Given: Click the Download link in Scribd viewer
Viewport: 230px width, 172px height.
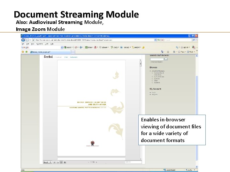Looking at the screenshot, I should [x=58, y=57].
